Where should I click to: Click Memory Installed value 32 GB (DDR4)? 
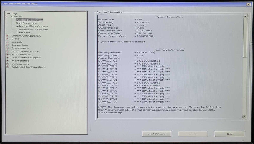tap(146, 52)
